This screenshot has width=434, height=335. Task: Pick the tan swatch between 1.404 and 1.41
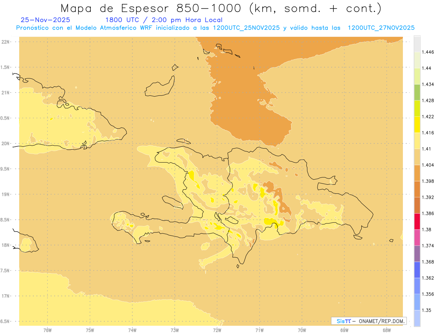pos(417,157)
